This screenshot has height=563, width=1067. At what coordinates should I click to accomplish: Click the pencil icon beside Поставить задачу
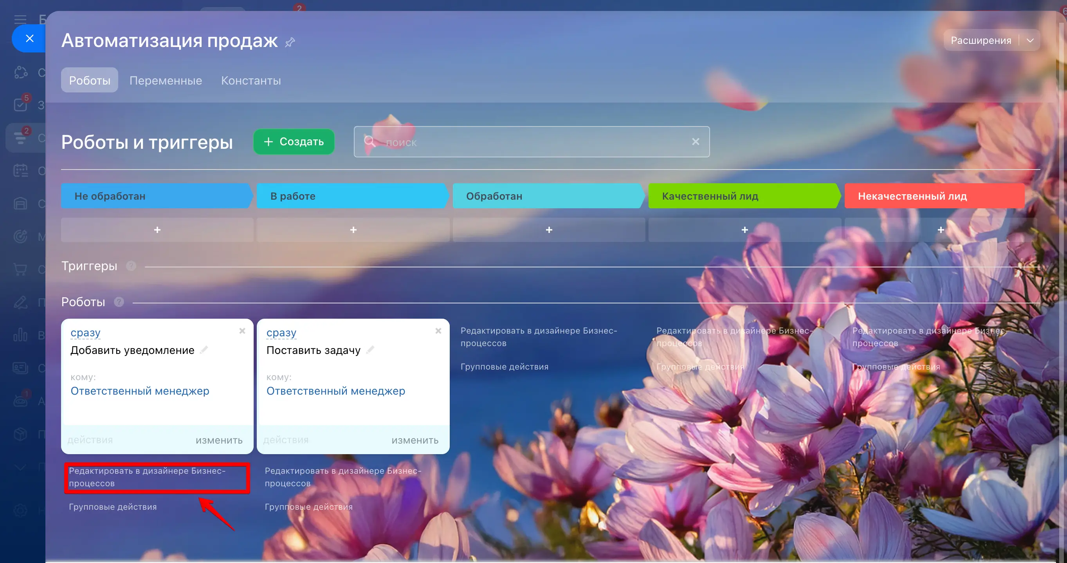point(370,350)
